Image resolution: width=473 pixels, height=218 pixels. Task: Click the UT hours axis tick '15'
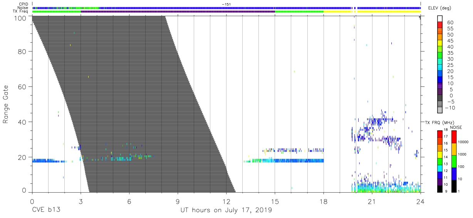pyautogui.click(x=275, y=201)
